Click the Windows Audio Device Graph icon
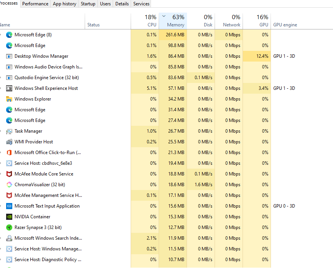This screenshot has height=268, width=333. 9,67
